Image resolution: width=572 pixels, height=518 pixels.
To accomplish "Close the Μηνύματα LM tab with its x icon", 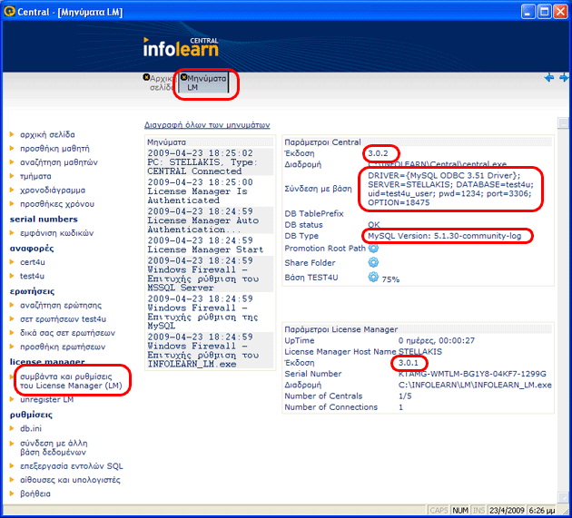I will coord(183,77).
